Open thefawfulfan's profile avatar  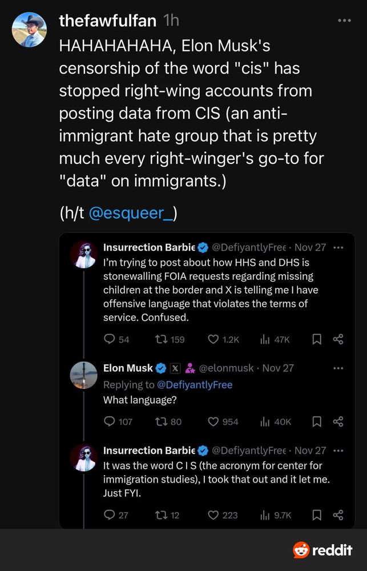click(x=29, y=30)
